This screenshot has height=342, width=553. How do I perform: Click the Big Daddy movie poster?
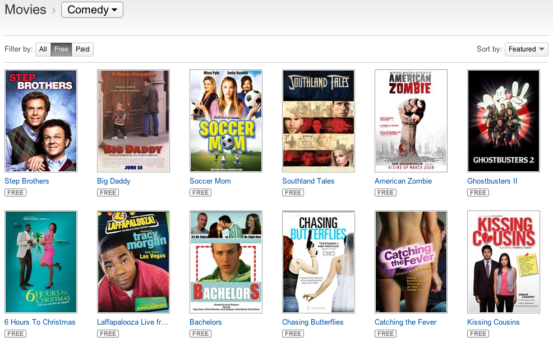(x=133, y=121)
